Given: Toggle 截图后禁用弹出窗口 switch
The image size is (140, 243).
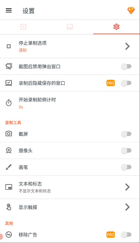Looking at the screenshot, I should [x=126, y=67].
